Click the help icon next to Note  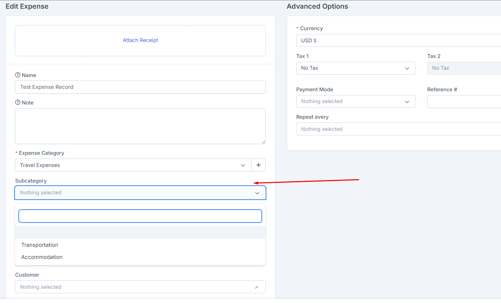pyautogui.click(x=18, y=102)
